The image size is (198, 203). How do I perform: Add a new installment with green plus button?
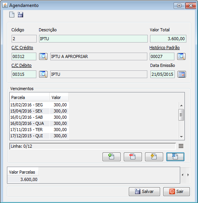(x=111, y=157)
